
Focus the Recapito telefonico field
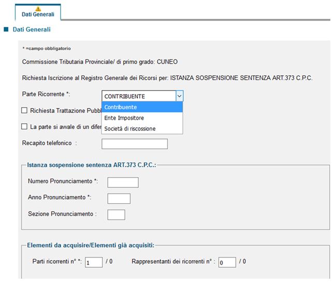click(135, 144)
